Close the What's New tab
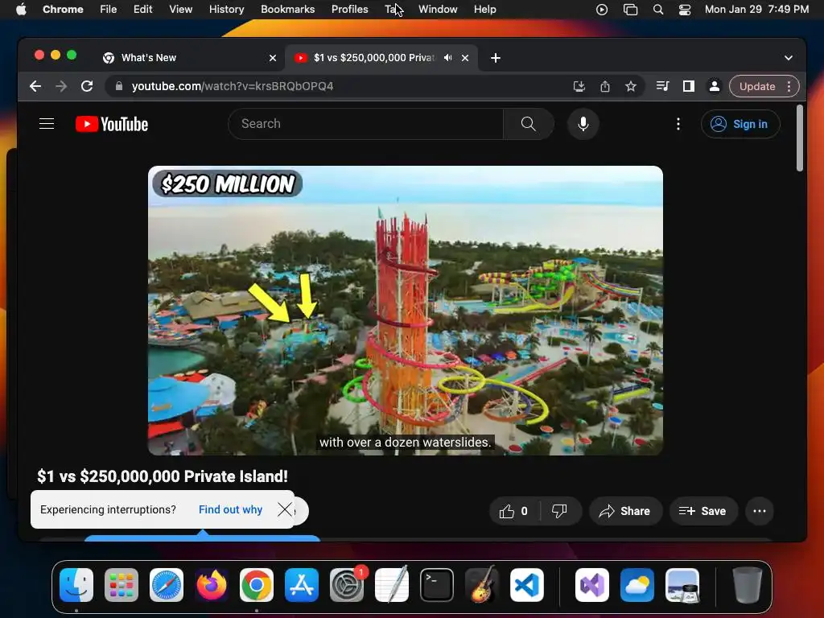824x618 pixels. coord(272,58)
